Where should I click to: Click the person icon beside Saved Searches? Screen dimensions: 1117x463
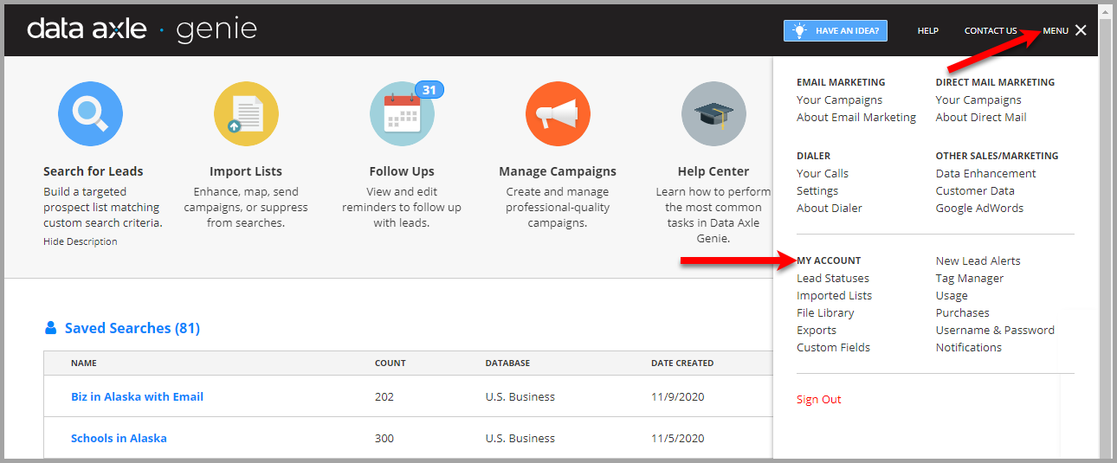coord(50,328)
